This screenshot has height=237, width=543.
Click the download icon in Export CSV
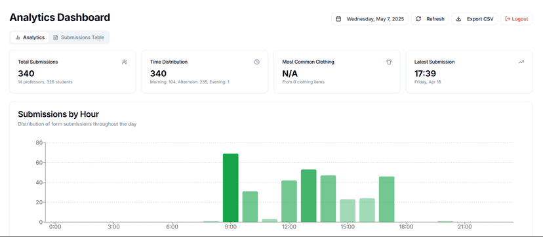tap(459, 19)
